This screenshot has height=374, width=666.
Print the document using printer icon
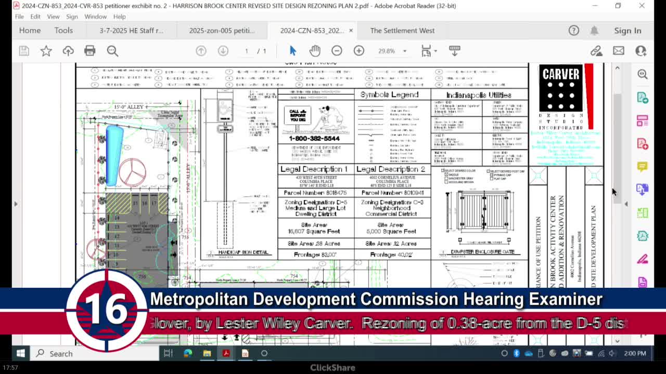coord(90,50)
